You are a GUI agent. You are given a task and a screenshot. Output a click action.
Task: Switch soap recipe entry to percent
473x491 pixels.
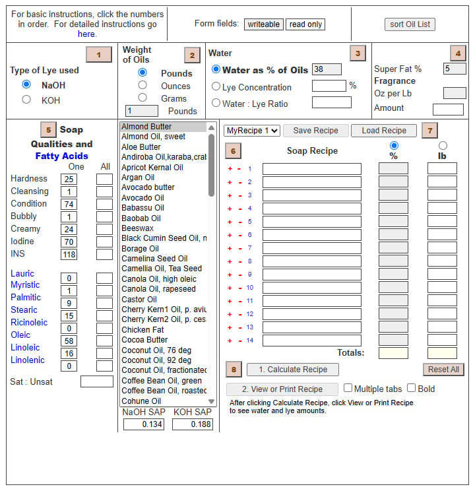click(394, 146)
